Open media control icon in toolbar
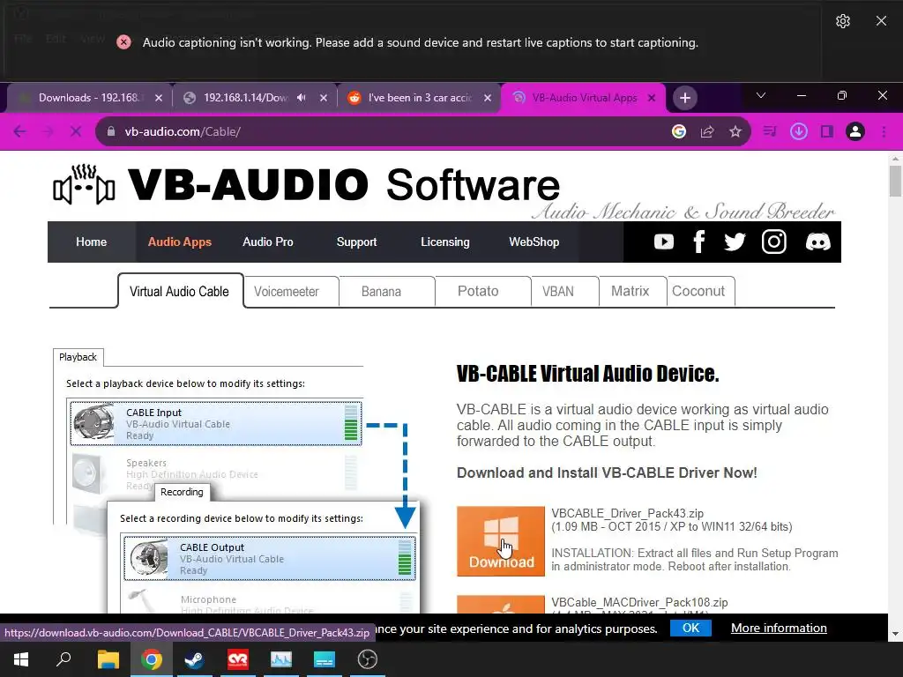903x677 pixels. (769, 131)
